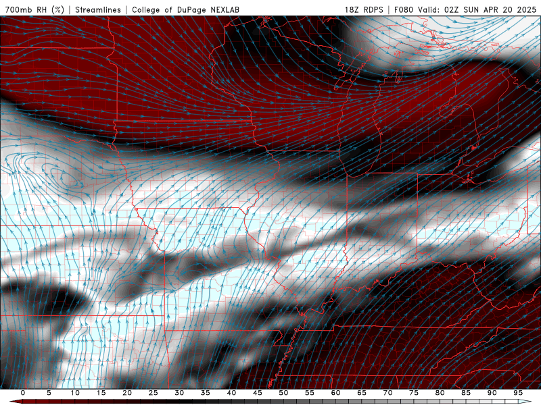This screenshot has width=541, height=405.
Task: Click the colorbar label "60"
Action: pos(335,393)
